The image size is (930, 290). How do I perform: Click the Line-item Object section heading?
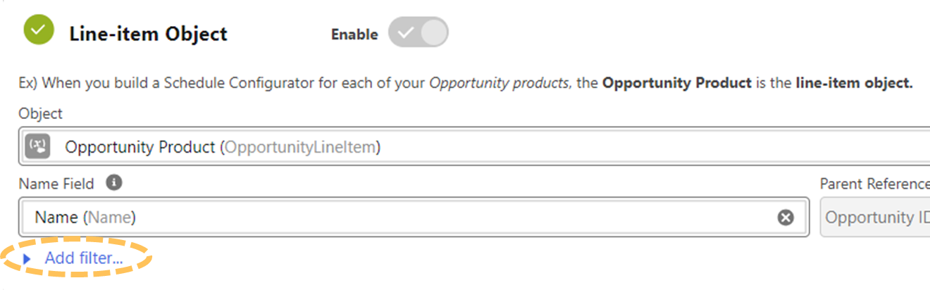point(148,34)
